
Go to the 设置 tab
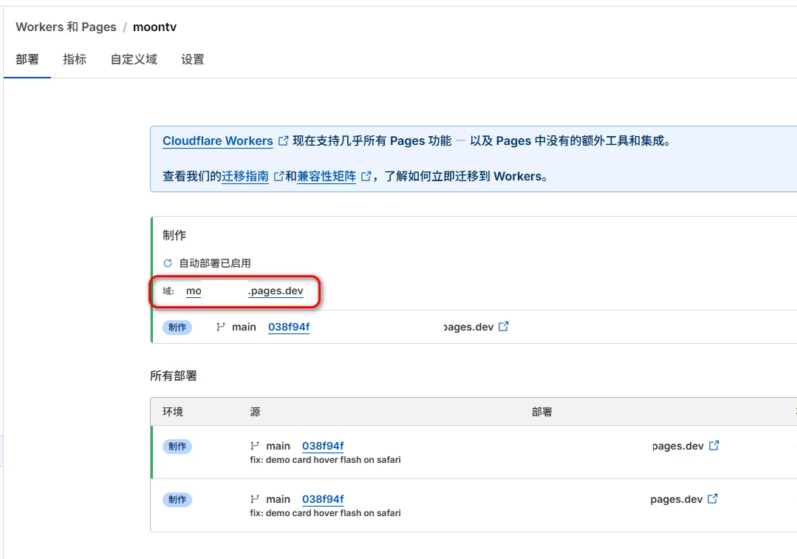[193, 59]
